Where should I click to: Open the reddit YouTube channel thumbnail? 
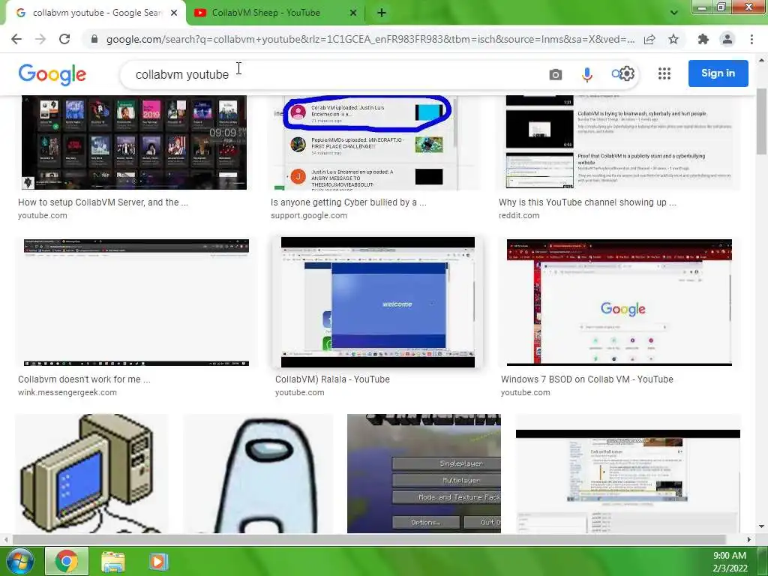coord(619,142)
